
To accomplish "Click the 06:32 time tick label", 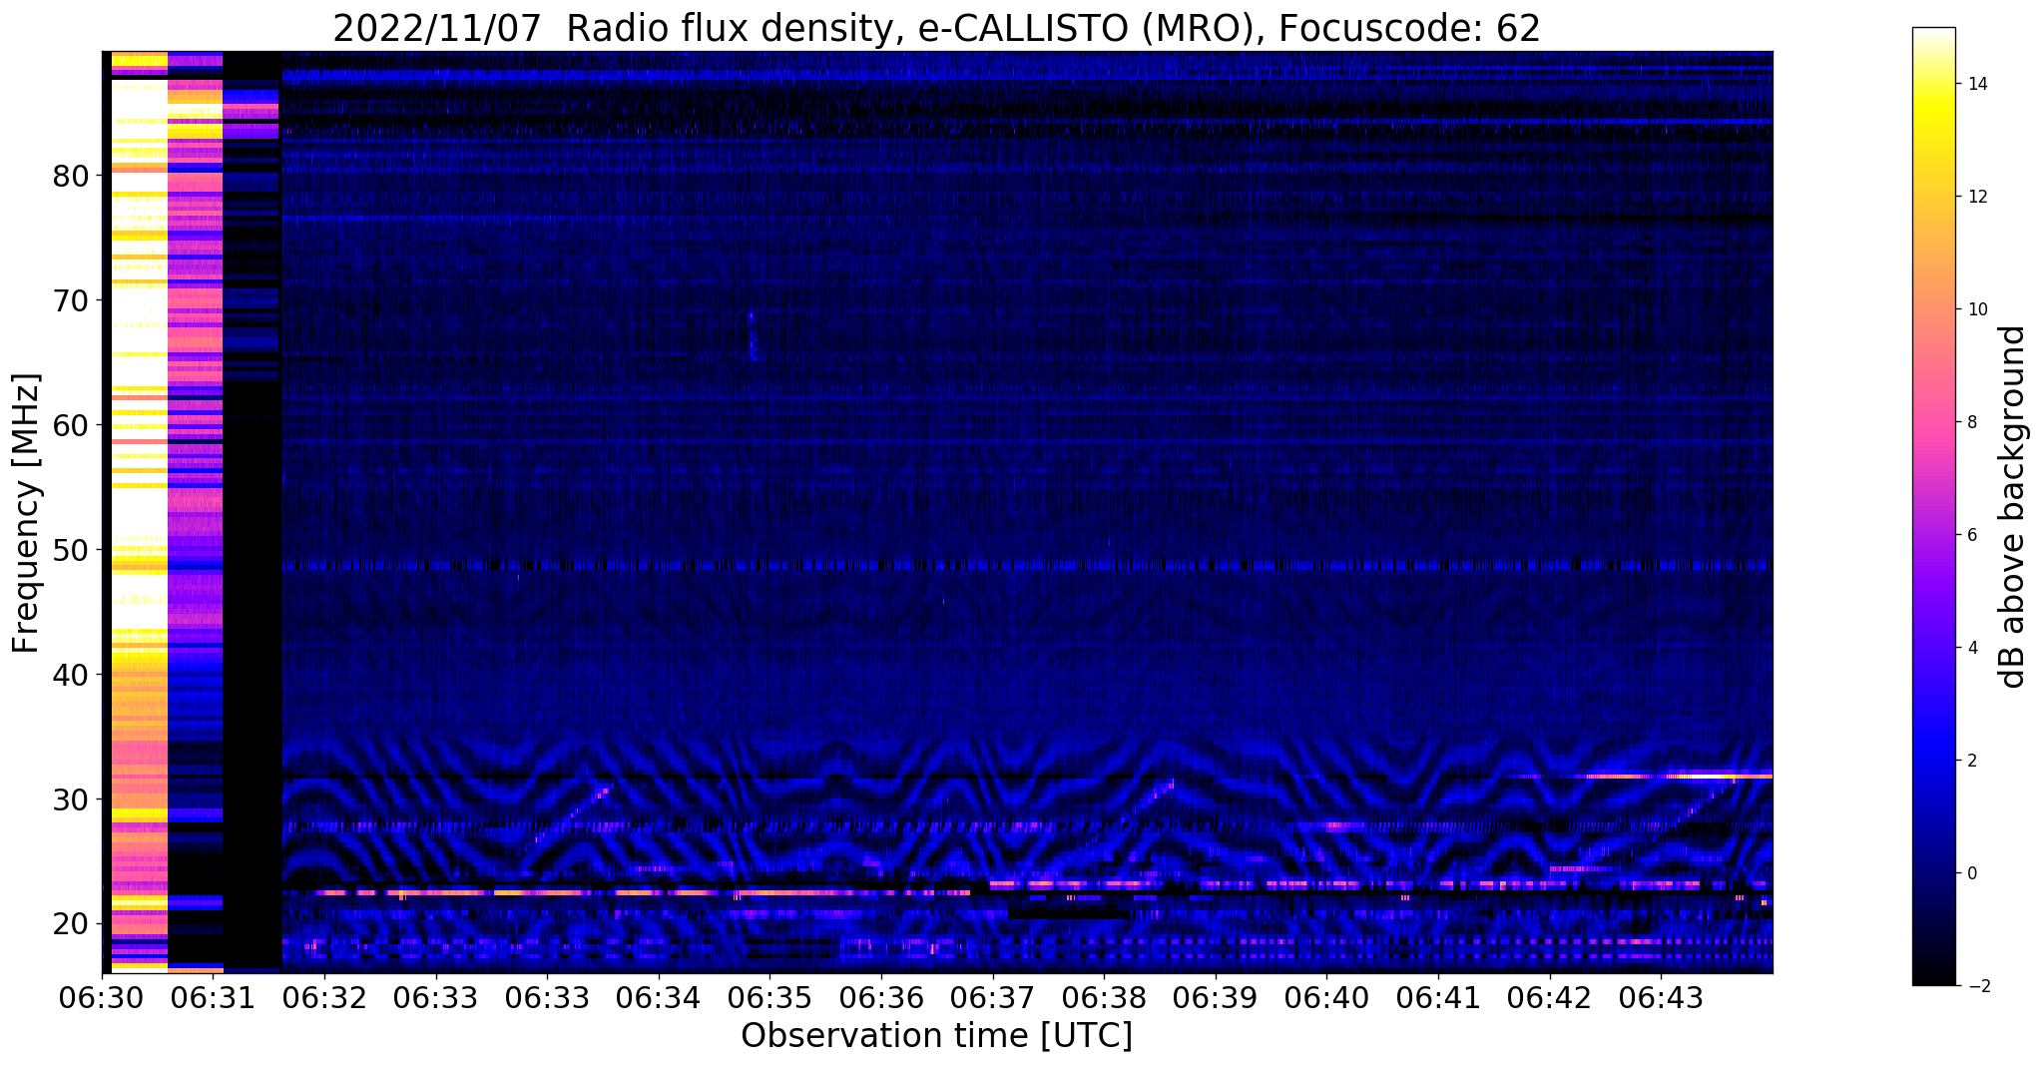I will coord(324,998).
